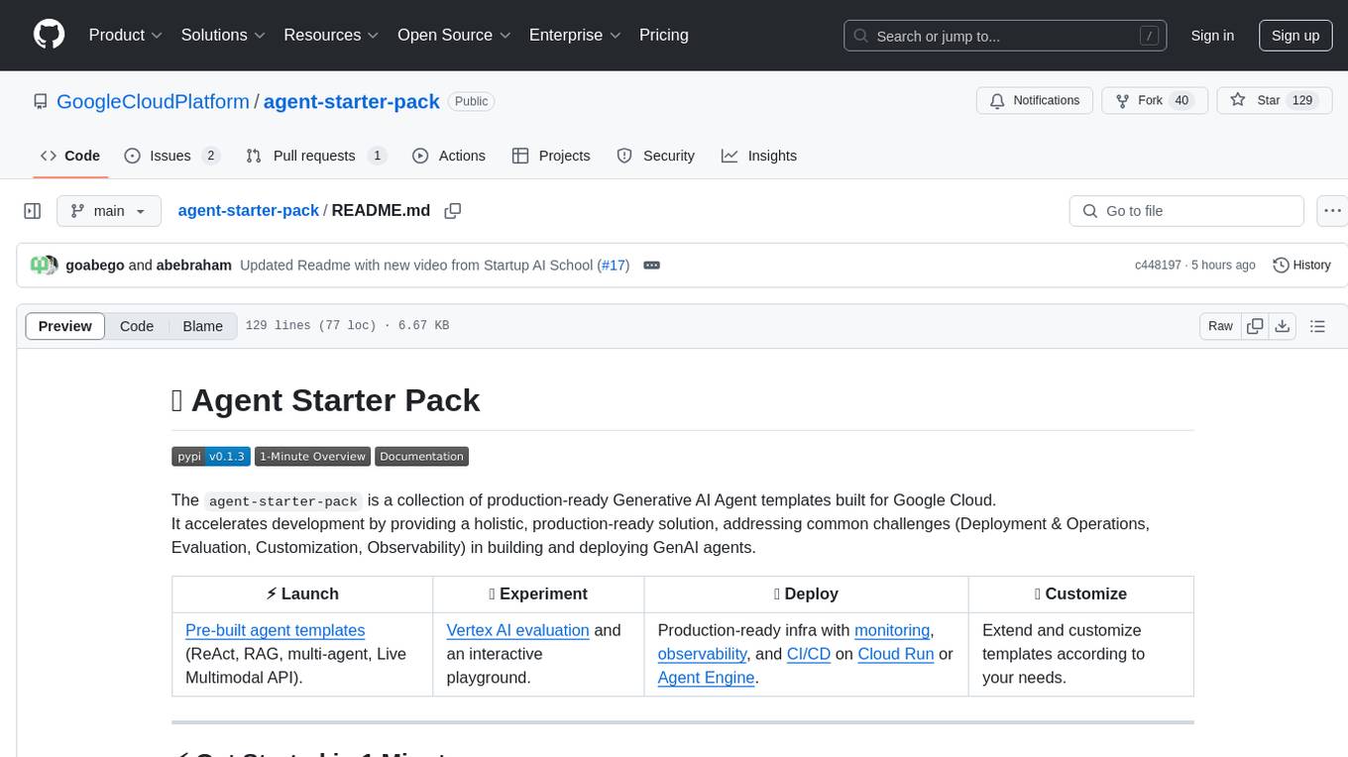Expand the file tree side panel
Screen dimensions: 1348x757
pyautogui.click(x=33, y=211)
